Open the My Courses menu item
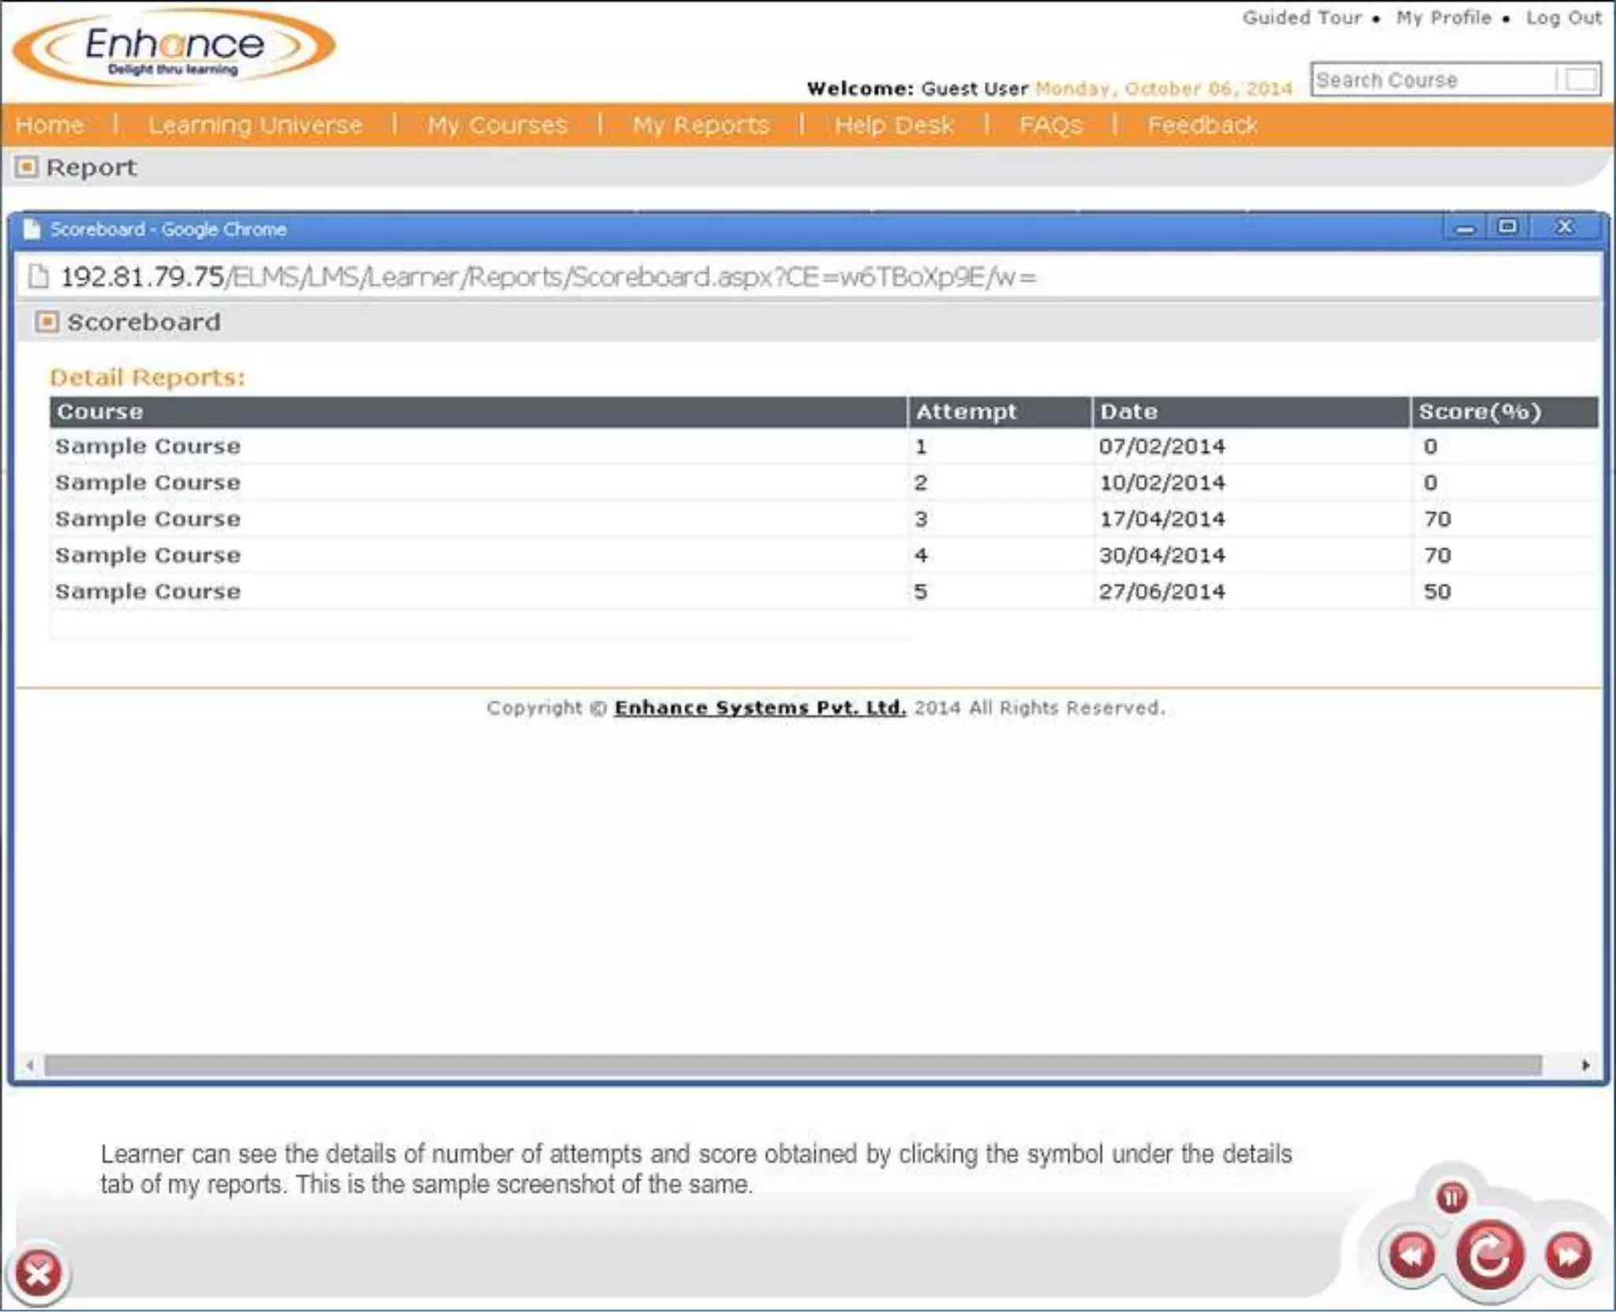This screenshot has width=1616, height=1314. point(497,125)
